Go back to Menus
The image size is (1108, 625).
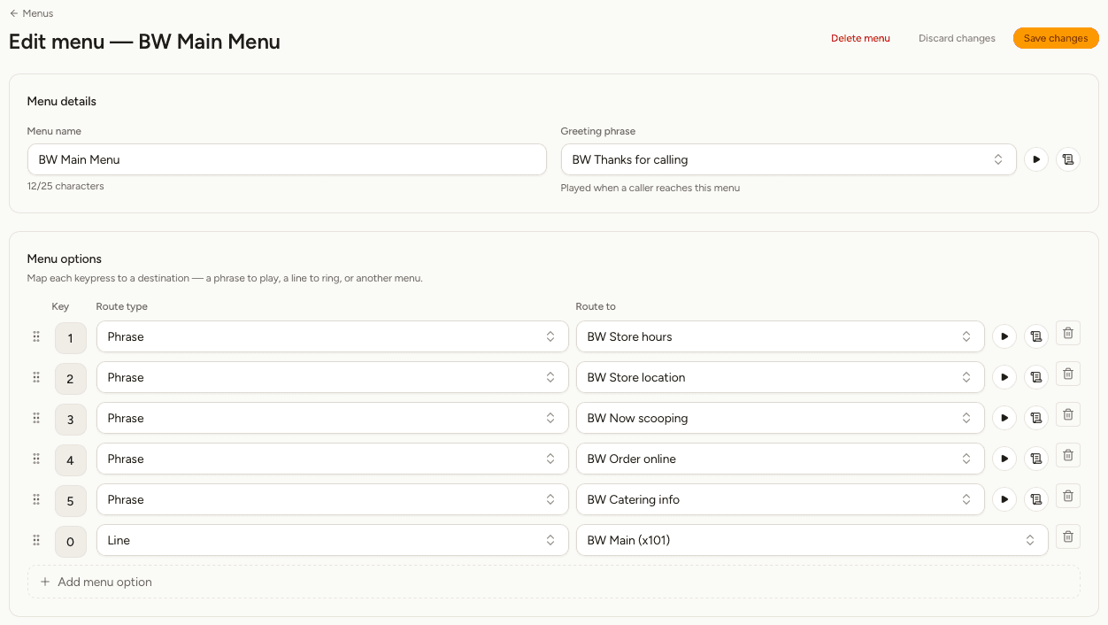click(31, 13)
